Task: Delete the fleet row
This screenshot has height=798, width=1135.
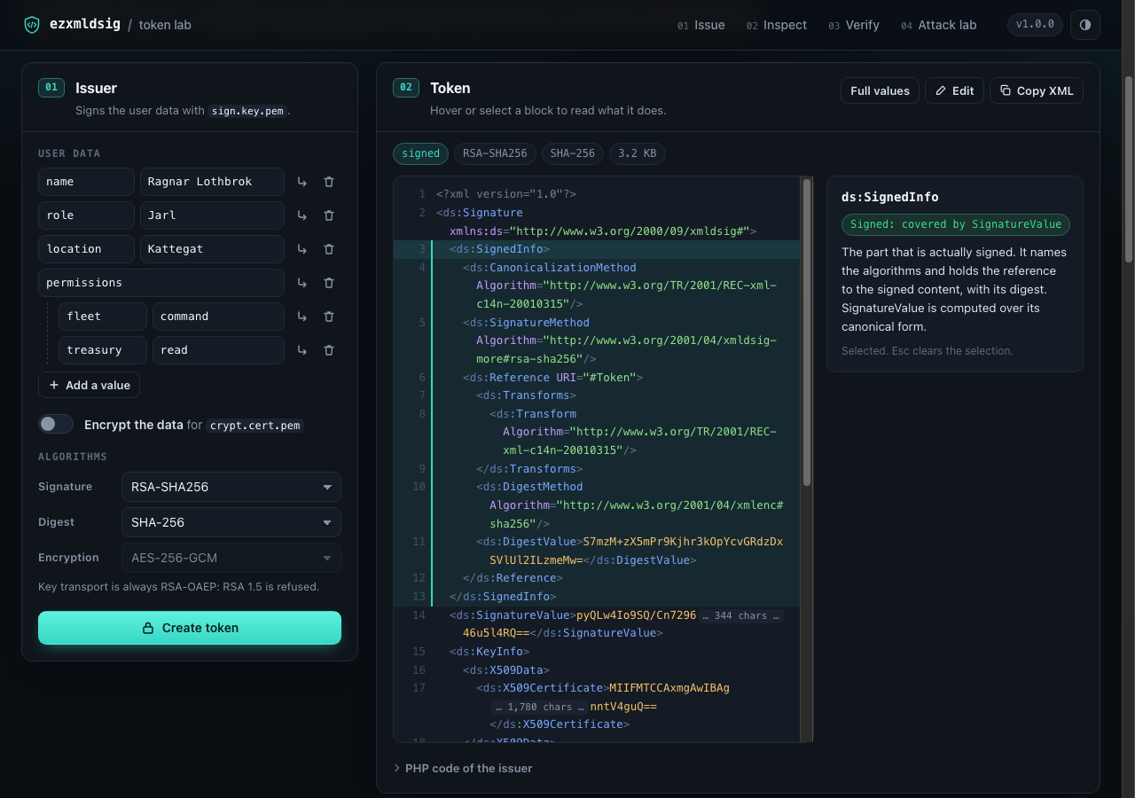Action: 329,317
